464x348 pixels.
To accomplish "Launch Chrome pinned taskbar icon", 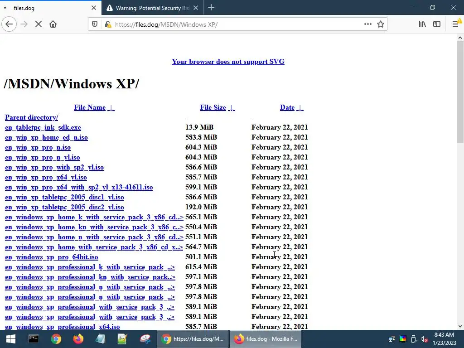I will (x=56, y=339).
